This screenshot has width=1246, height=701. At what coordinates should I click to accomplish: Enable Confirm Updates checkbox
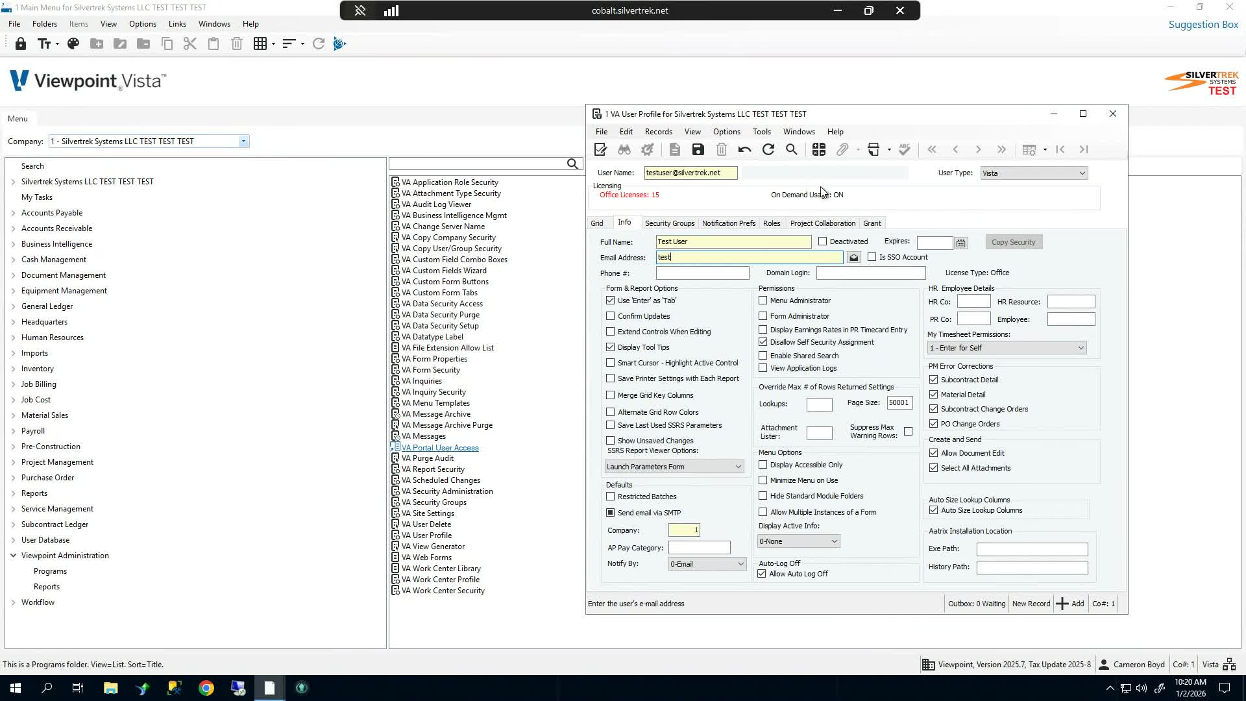coord(611,316)
